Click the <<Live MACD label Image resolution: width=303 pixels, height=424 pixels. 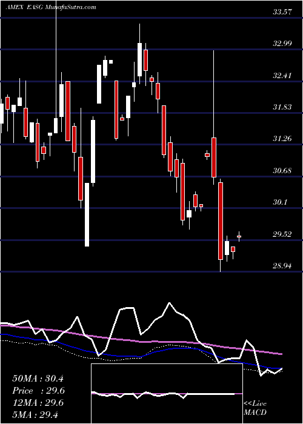click(x=255, y=408)
